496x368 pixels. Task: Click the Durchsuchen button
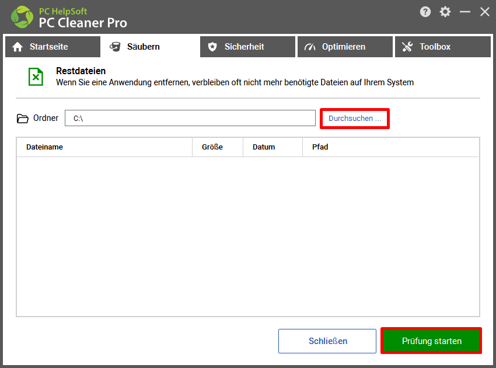(x=355, y=119)
